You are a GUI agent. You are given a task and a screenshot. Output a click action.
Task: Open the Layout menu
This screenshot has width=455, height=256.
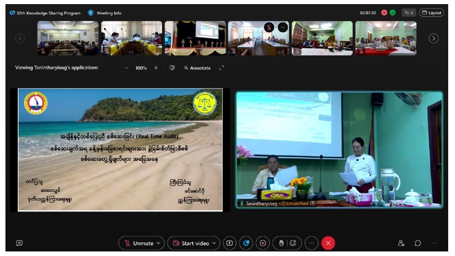coord(431,13)
